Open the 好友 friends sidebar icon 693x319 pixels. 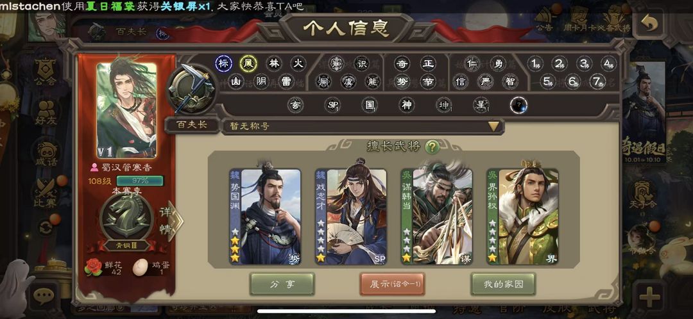[46, 113]
